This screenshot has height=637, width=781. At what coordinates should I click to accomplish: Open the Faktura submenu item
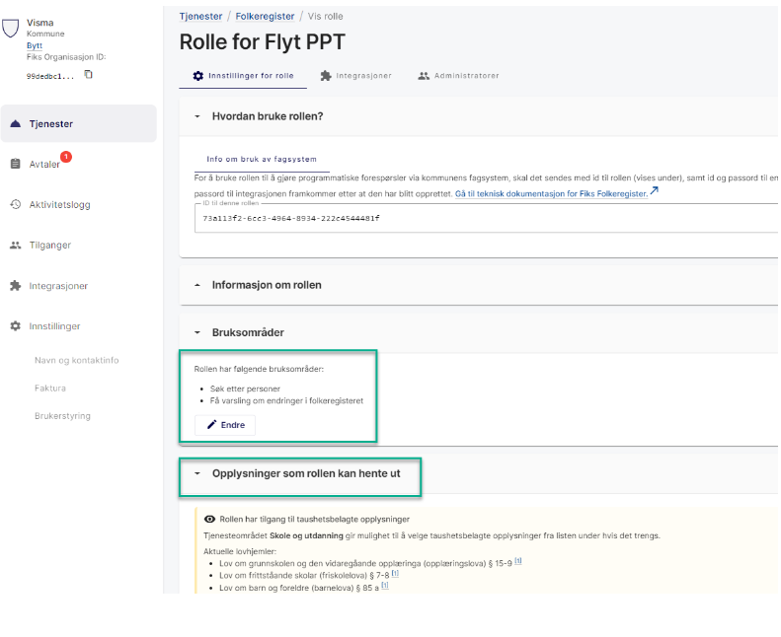49,388
